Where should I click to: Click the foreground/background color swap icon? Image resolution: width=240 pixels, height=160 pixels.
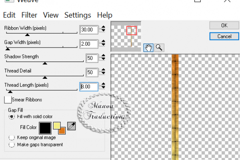point(59,128)
